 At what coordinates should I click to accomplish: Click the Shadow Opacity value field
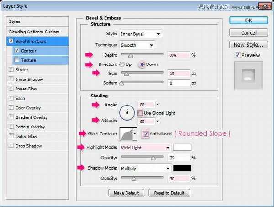(x=179, y=179)
